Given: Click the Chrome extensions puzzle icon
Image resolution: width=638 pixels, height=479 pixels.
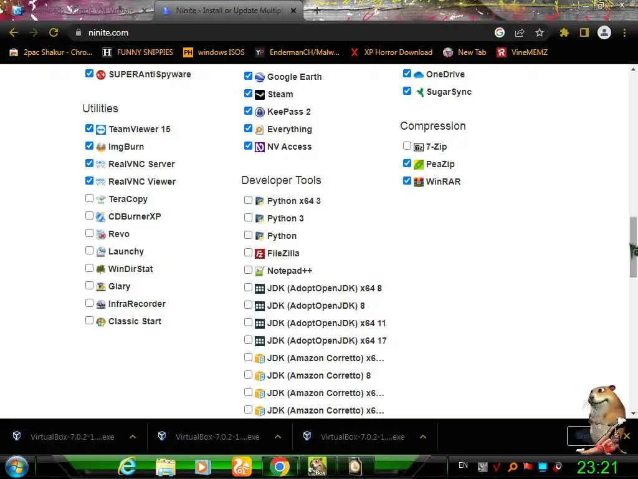Looking at the screenshot, I should tap(564, 32).
